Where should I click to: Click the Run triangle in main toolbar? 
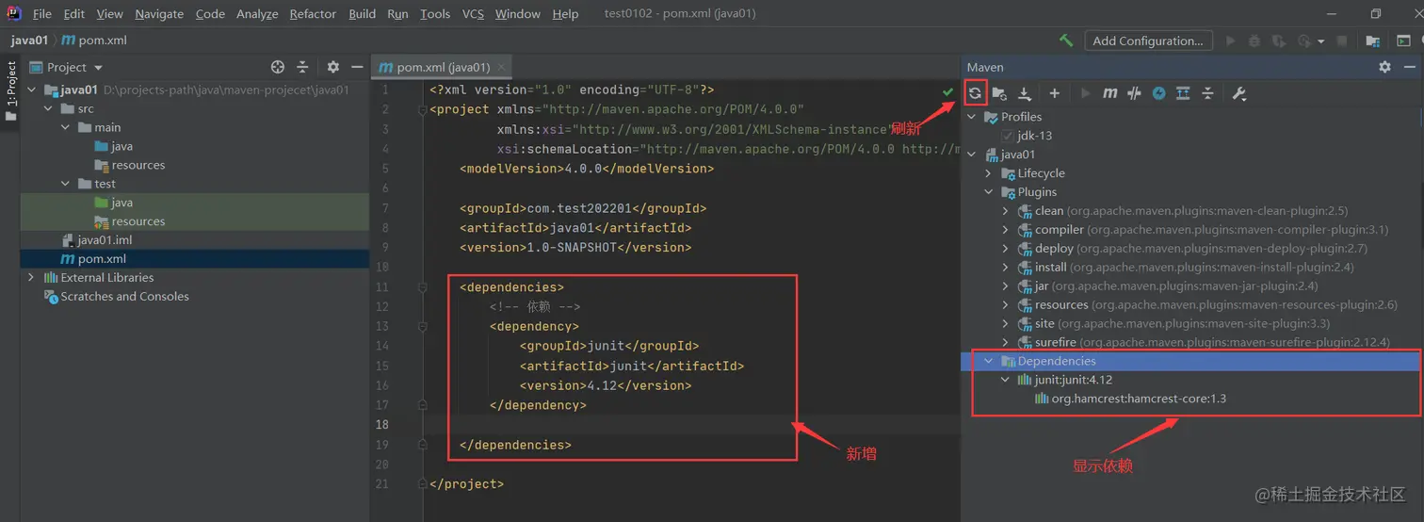pos(1230,41)
